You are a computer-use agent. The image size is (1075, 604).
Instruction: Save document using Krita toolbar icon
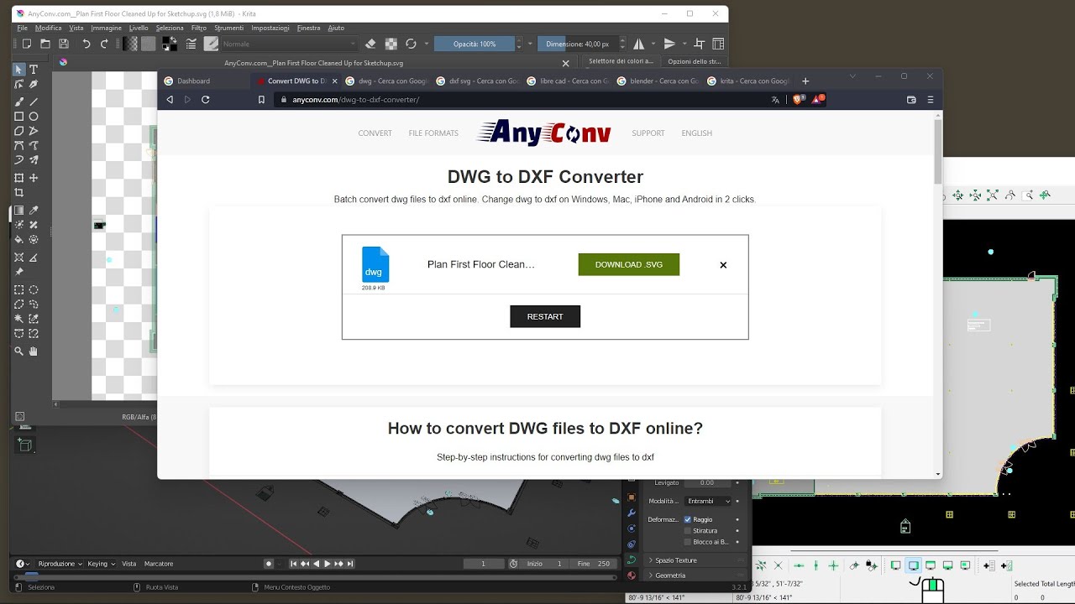64,44
